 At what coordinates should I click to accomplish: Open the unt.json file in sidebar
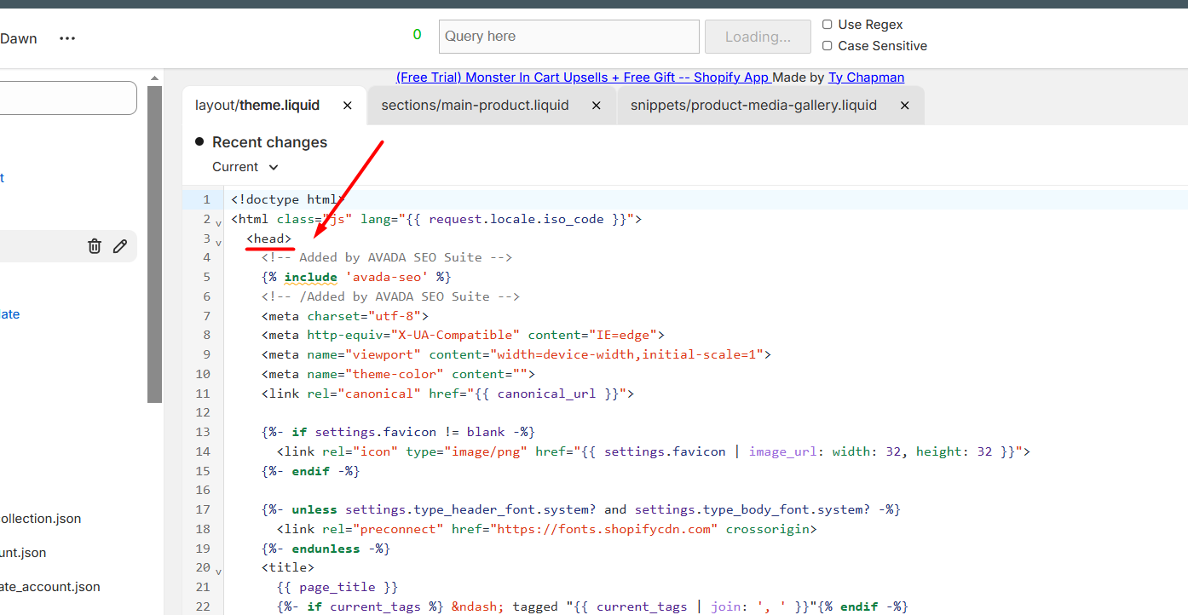[23, 553]
